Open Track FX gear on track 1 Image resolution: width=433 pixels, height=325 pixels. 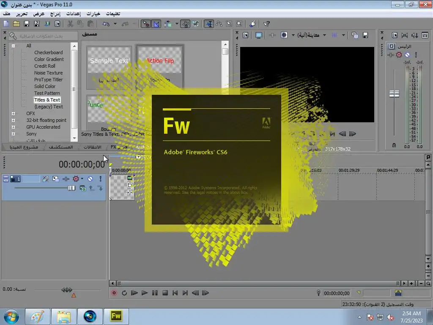(x=76, y=179)
